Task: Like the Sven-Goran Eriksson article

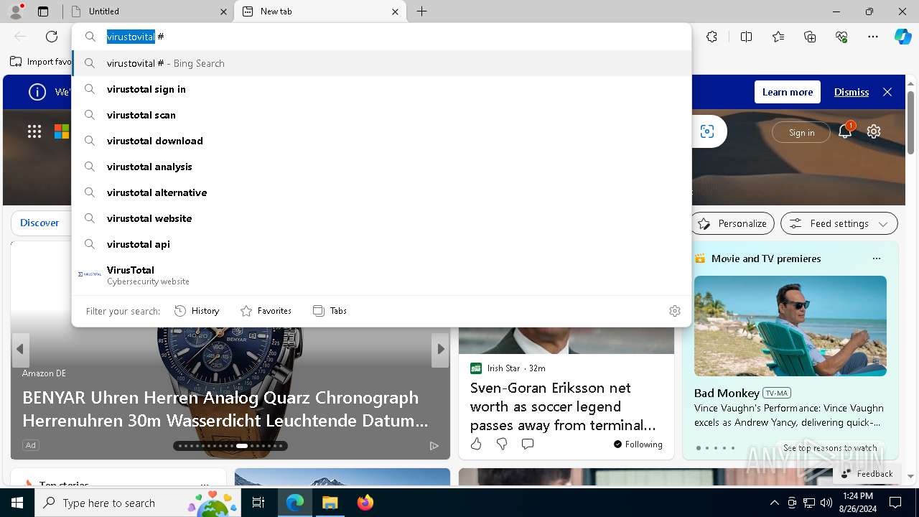Action: point(476,444)
